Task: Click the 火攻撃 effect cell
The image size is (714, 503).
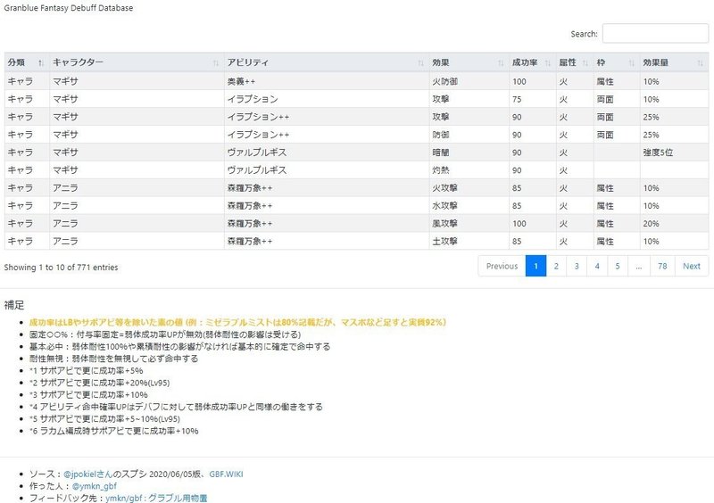Action: pyautogui.click(x=469, y=188)
